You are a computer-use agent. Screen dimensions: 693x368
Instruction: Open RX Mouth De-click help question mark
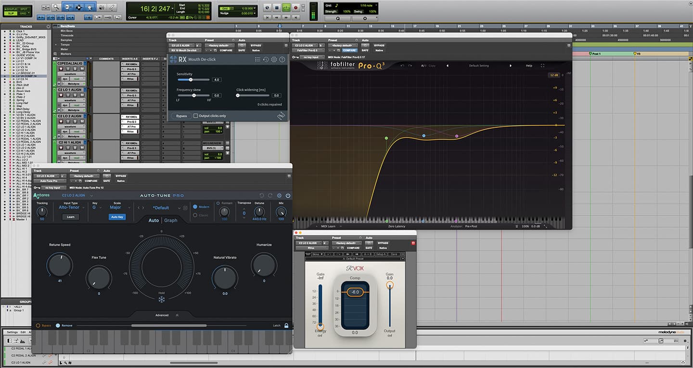pyautogui.click(x=282, y=60)
